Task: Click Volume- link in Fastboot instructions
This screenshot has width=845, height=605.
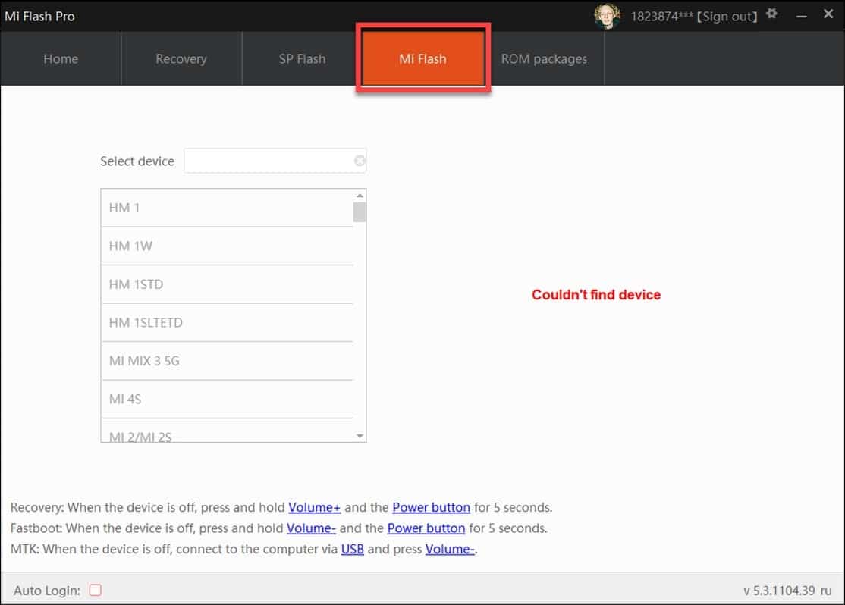Action: tap(311, 528)
